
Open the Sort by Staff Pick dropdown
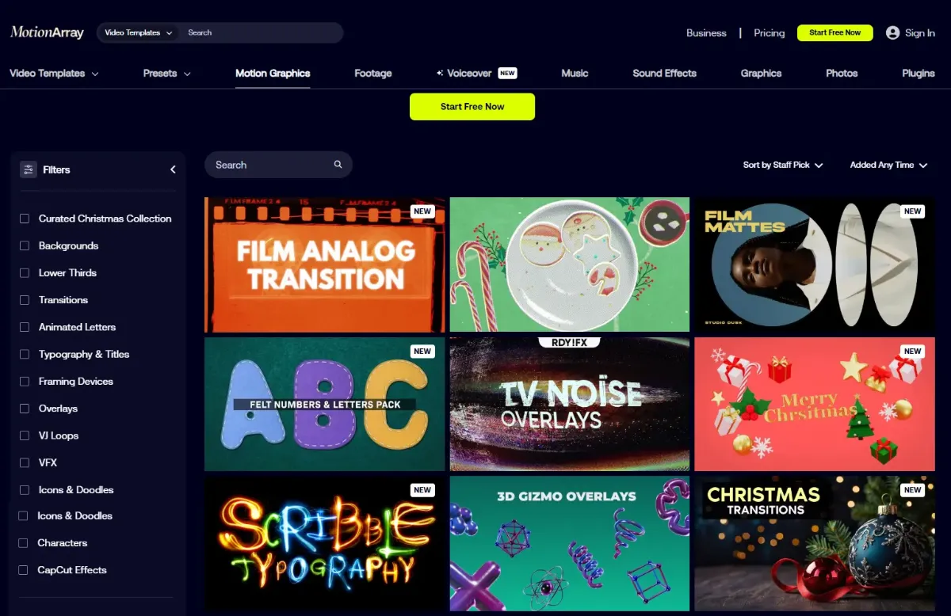(x=783, y=165)
